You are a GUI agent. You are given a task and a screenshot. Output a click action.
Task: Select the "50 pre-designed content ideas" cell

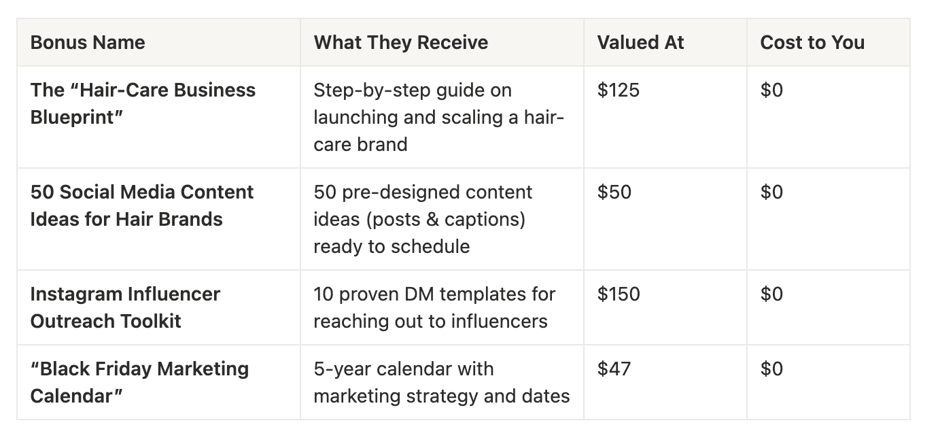(423, 219)
